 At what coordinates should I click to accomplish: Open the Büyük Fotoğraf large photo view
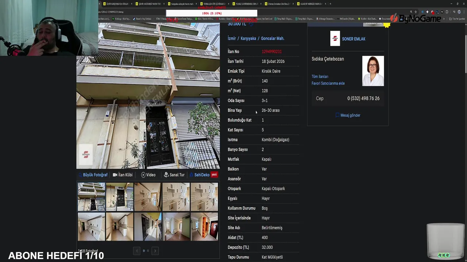(93, 175)
